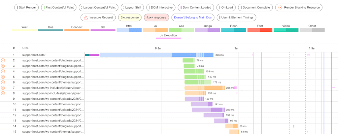
Task: Click the Js Execution legend bar
Action: click(168, 38)
